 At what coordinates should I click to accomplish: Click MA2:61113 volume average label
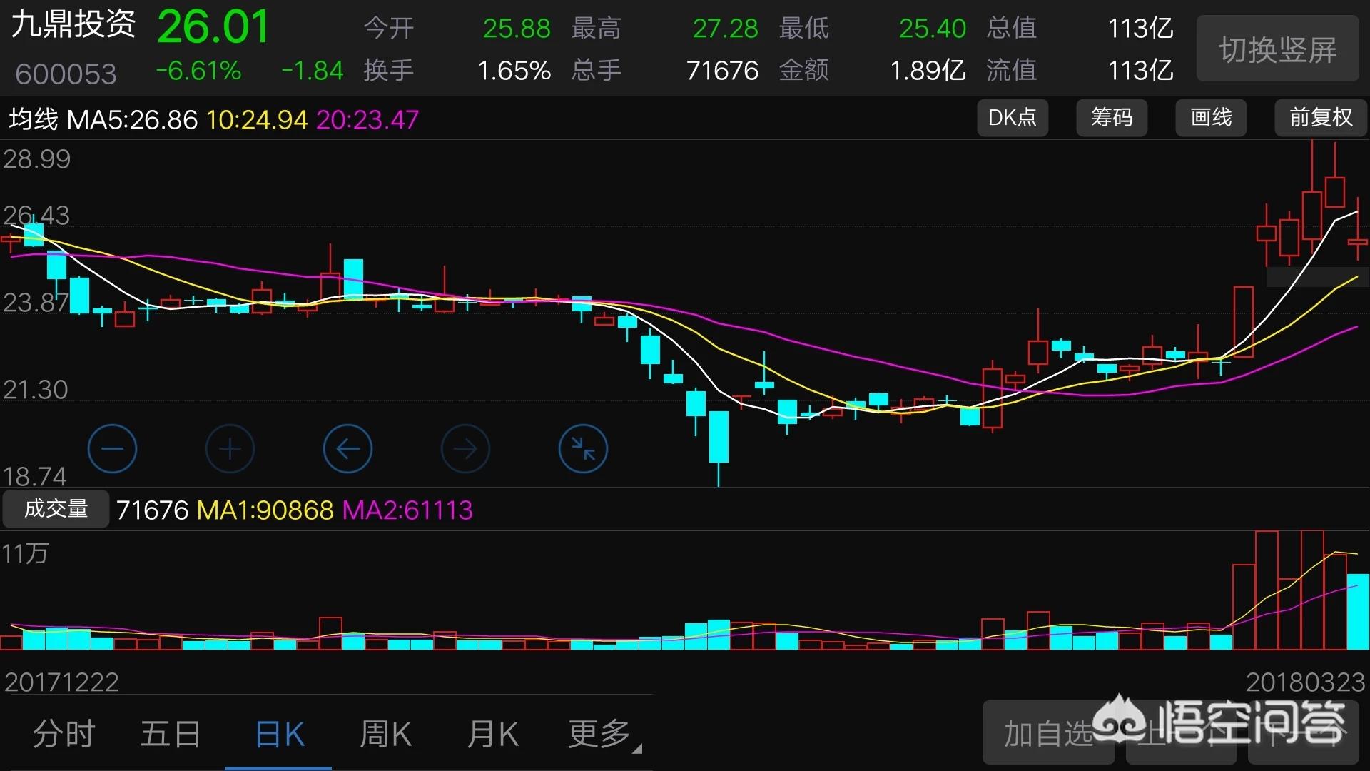[x=407, y=510]
